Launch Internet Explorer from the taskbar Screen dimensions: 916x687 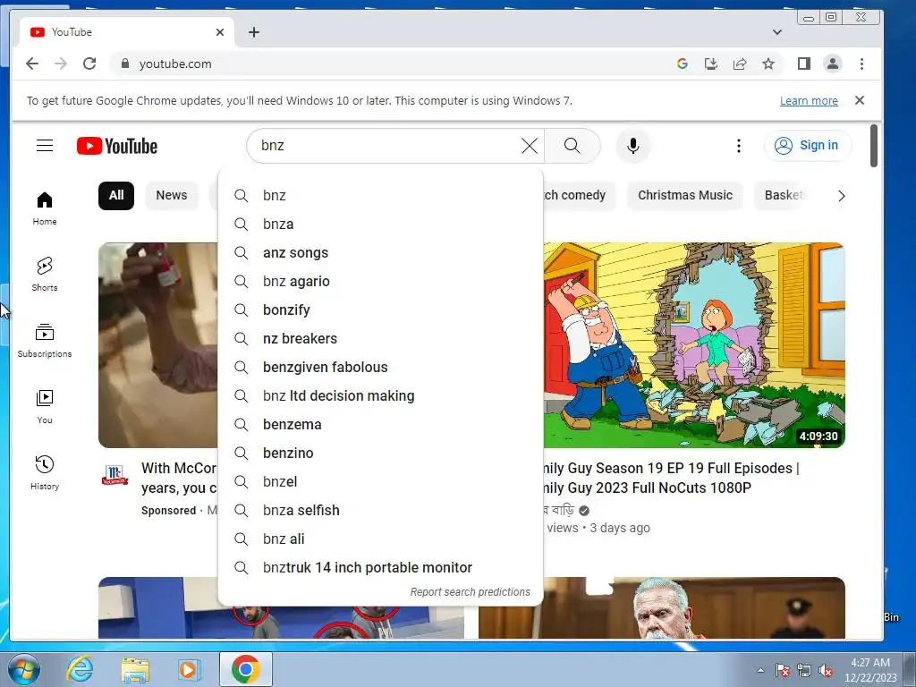coord(80,669)
